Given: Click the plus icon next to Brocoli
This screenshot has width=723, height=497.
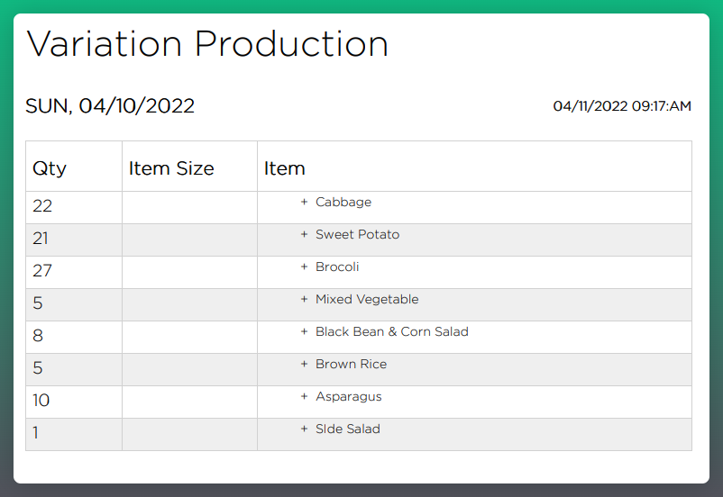Looking at the screenshot, I should pos(304,267).
